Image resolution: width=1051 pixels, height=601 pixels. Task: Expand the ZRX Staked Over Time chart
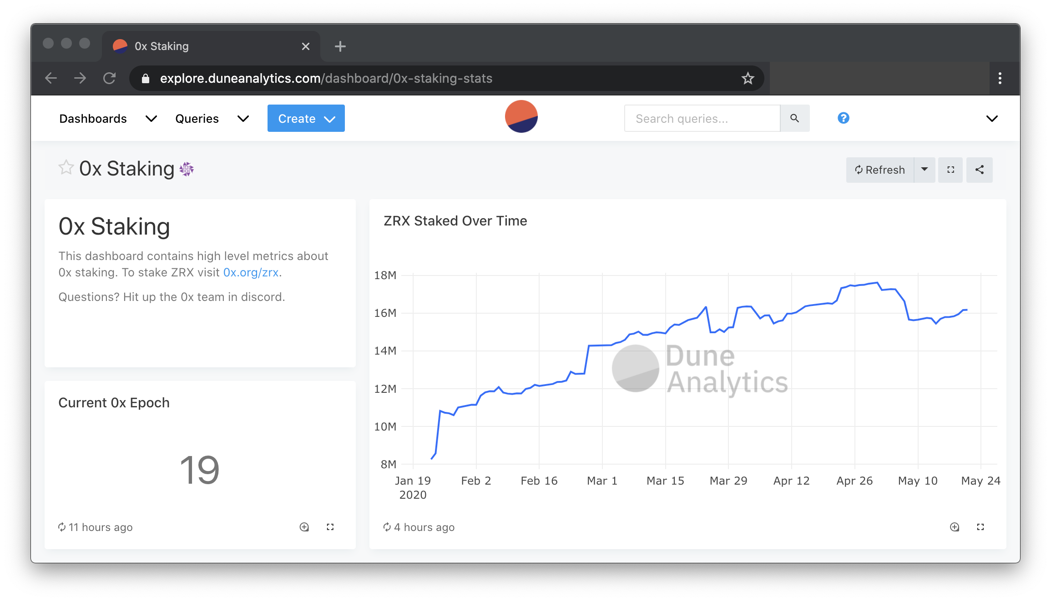coord(980,527)
